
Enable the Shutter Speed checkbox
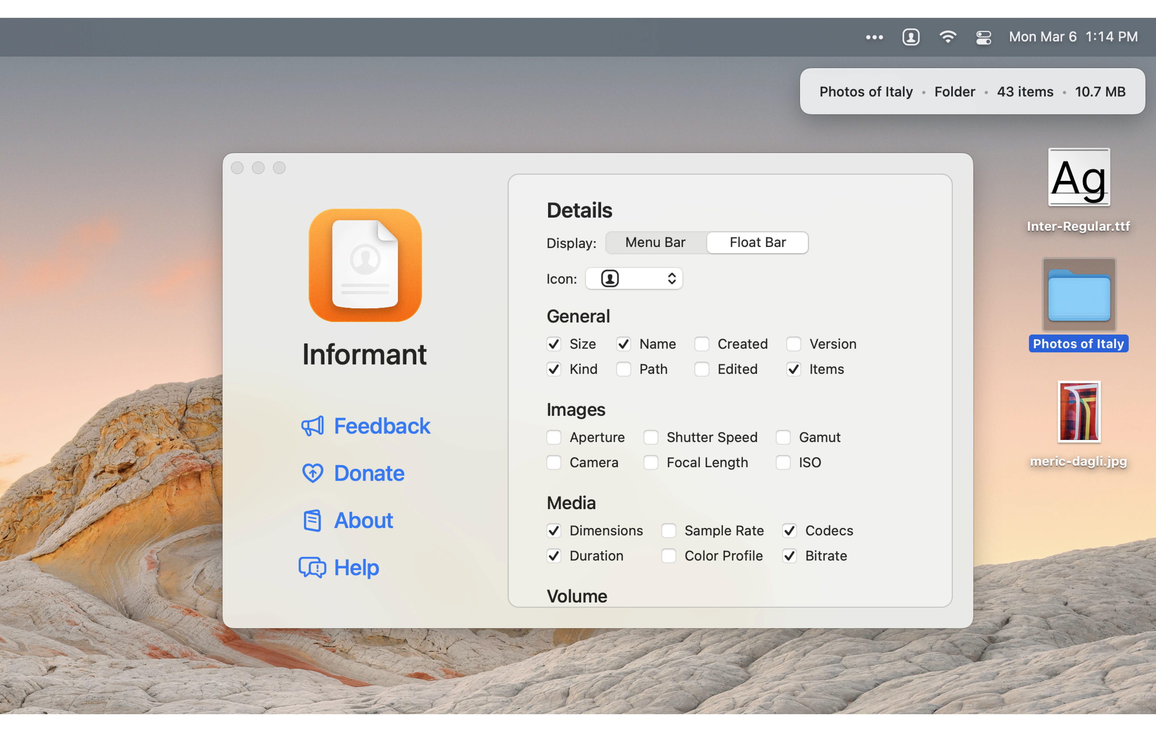click(x=651, y=437)
